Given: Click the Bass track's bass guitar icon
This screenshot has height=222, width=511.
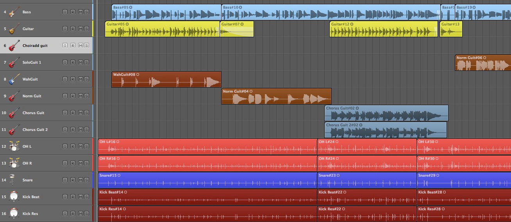Looking at the screenshot, I should pos(14,12).
